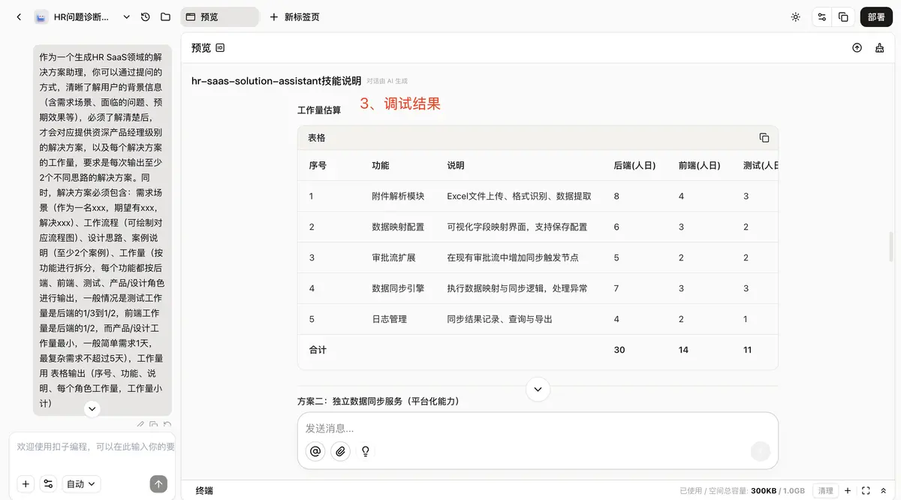
Task: Expand the terminal panel with double chevron
Action: (x=884, y=490)
